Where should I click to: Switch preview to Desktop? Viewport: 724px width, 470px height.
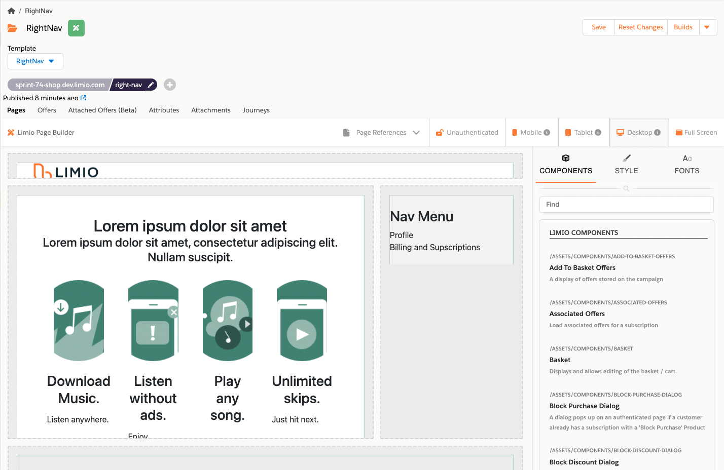coord(639,133)
